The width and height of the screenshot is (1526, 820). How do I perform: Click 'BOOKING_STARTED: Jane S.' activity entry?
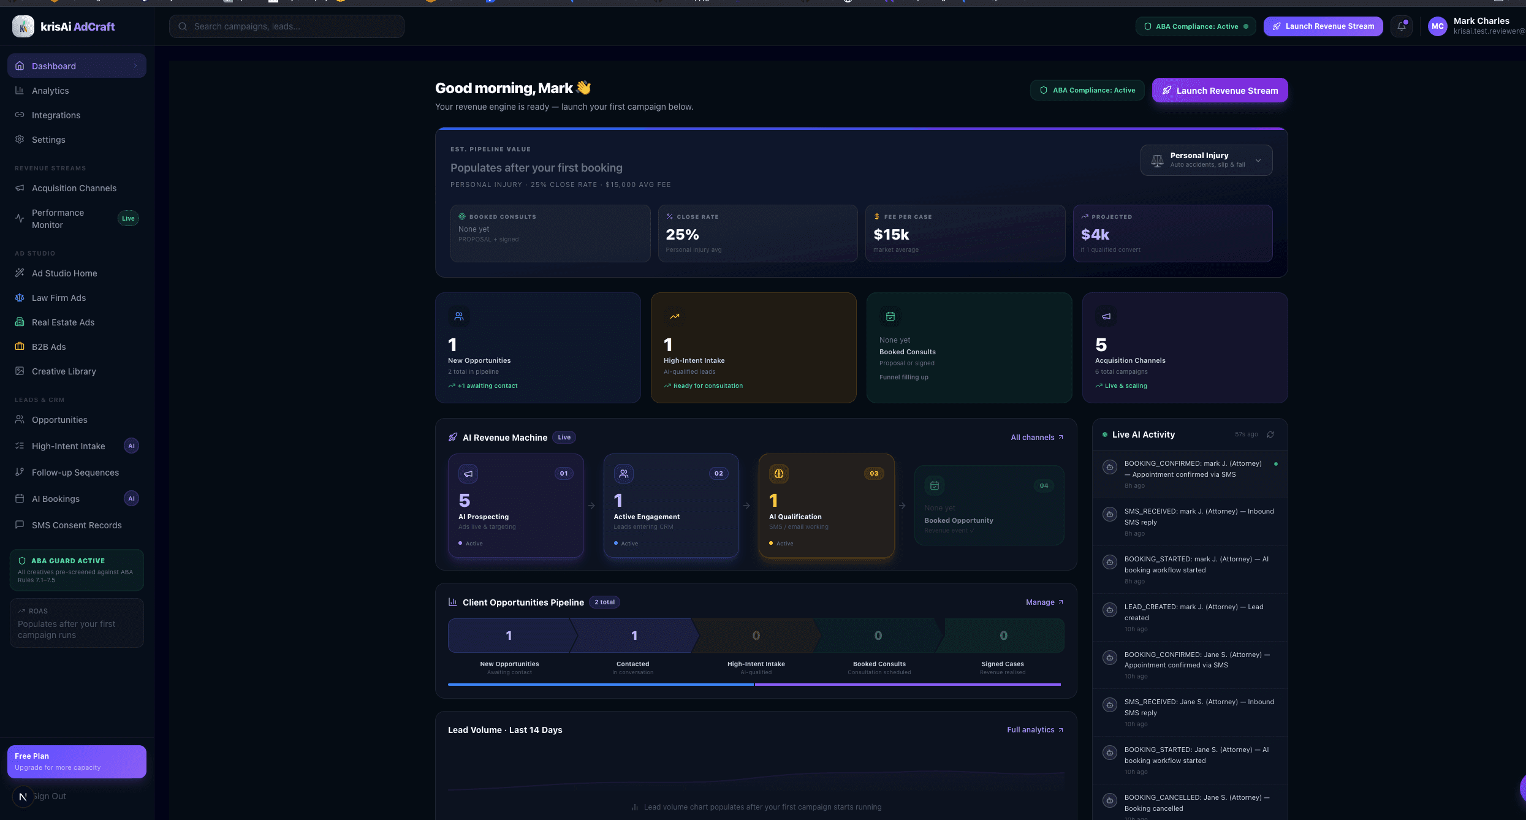(1190, 760)
